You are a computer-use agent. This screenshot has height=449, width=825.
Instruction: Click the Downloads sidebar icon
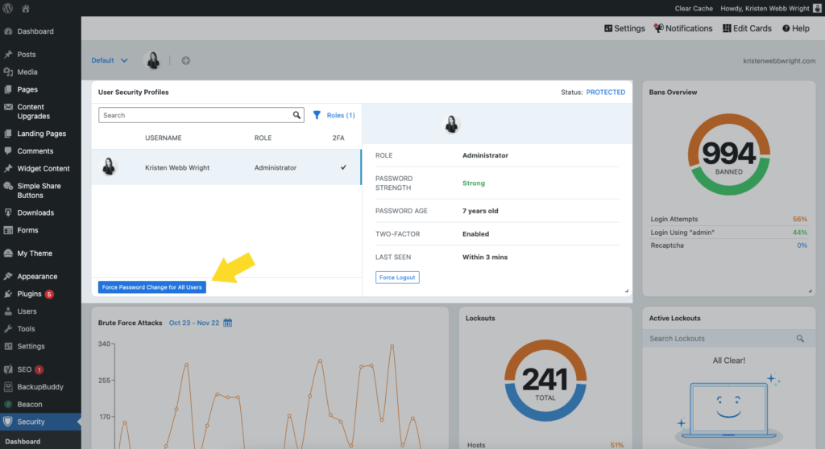point(8,212)
